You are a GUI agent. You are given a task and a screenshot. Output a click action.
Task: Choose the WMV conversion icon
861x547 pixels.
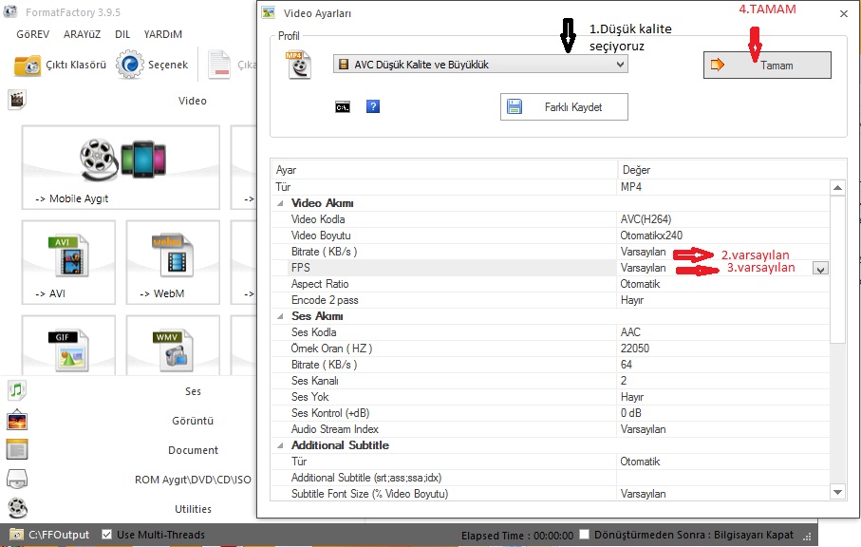pyautogui.click(x=173, y=349)
